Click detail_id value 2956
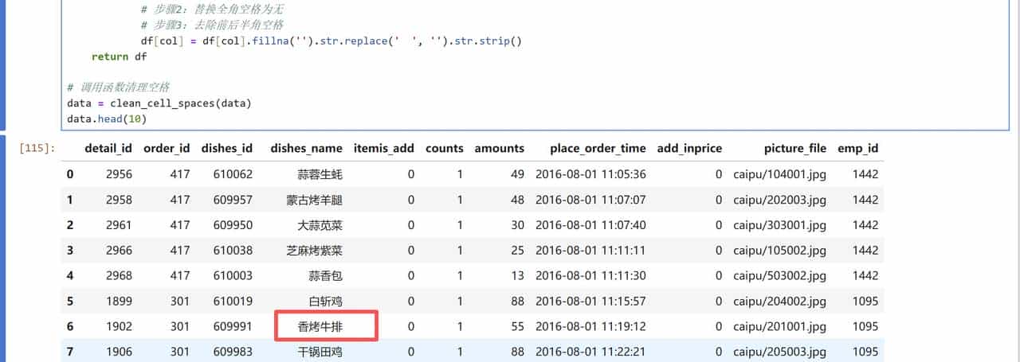This screenshot has height=362, width=1020. 119,174
